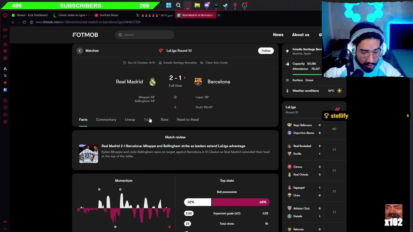Open File Explorer from the taskbar
The image size is (413, 232).
click(x=197, y=5)
